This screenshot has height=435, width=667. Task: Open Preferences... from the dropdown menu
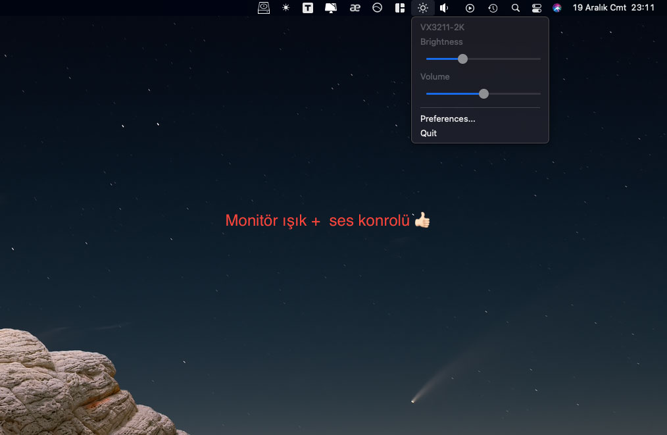pos(447,119)
